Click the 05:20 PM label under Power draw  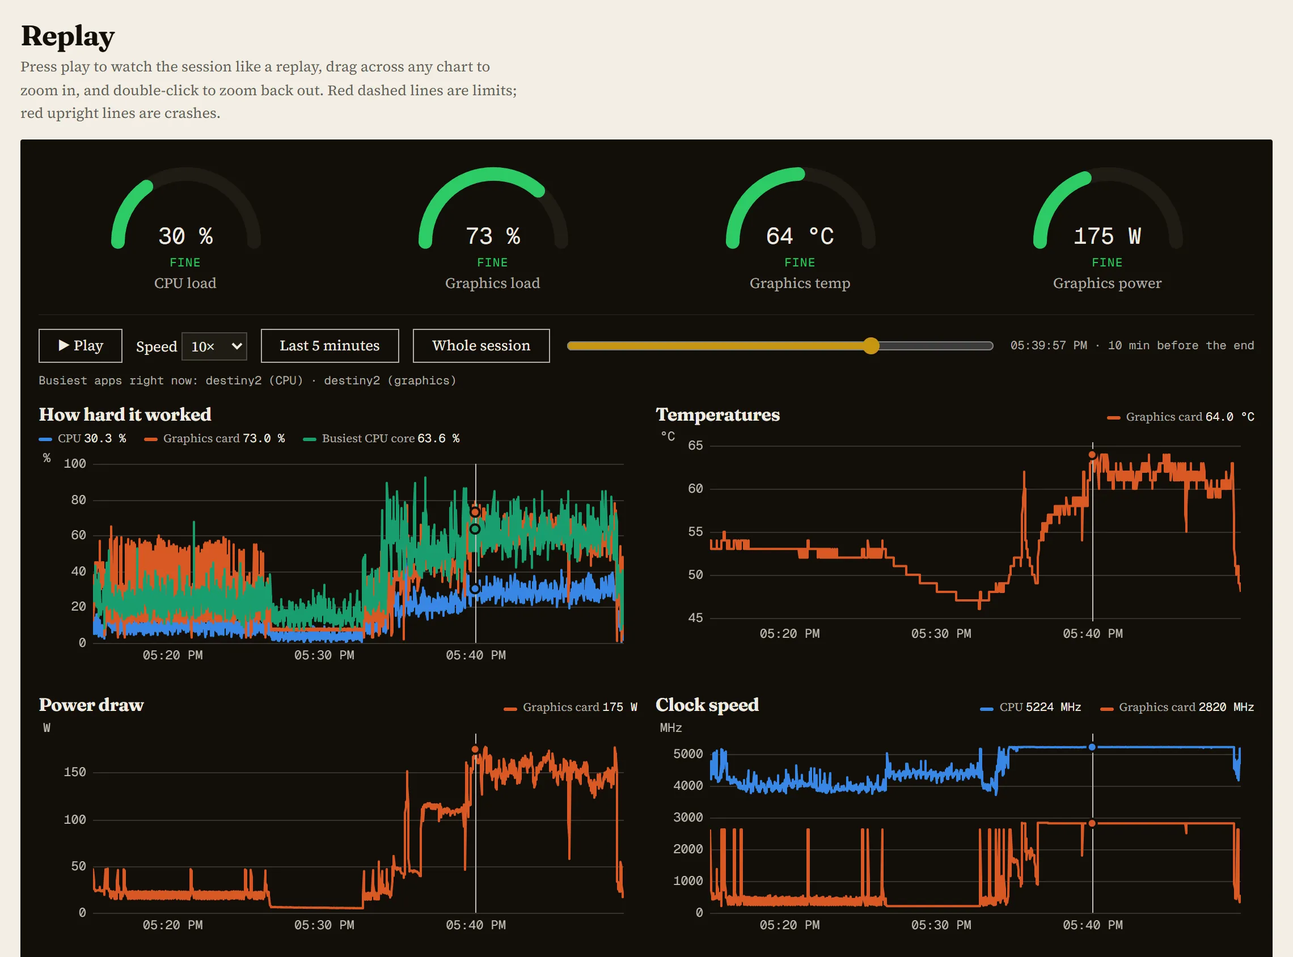(x=172, y=925)
